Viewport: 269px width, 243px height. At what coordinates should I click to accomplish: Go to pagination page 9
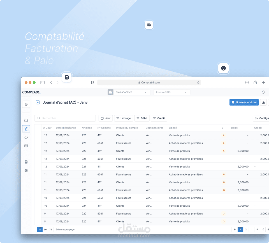257,230
